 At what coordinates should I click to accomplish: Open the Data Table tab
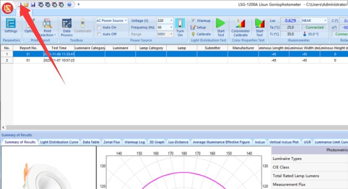pos(91,142)
